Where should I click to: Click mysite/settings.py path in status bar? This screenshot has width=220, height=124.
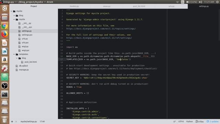click(x=29, y=122)
